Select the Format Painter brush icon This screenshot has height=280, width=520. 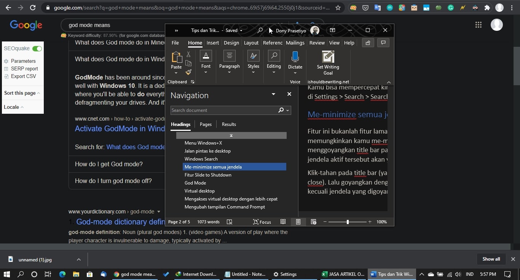188,72
